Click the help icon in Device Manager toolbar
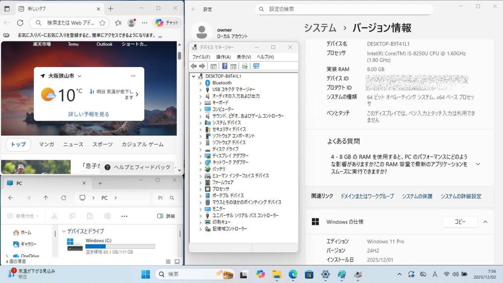 tap(225, 66)
